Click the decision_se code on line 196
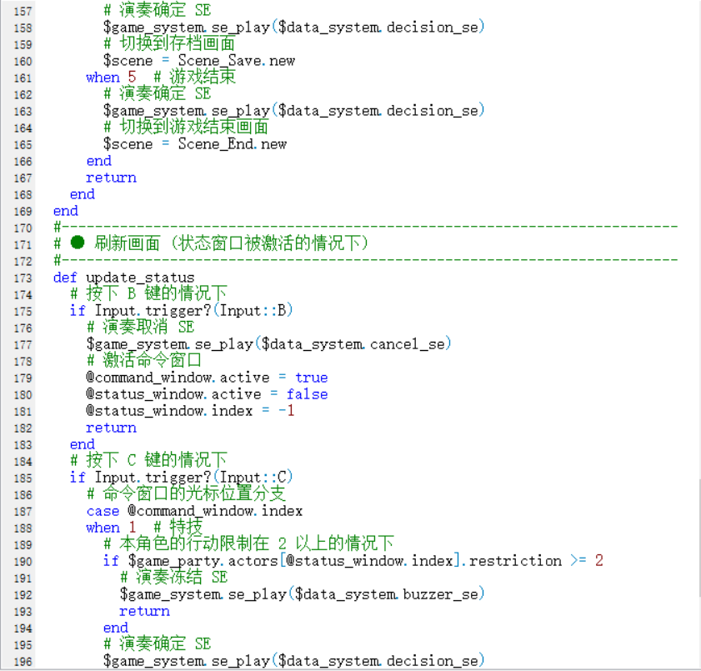701x671 pixels. tap(293, 661)
